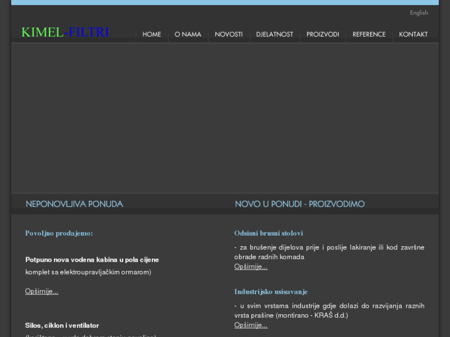Click the Povoljno prodajemo: heading
The height and width of the screenshot is (337, 450).
click(x=59, y=233)
